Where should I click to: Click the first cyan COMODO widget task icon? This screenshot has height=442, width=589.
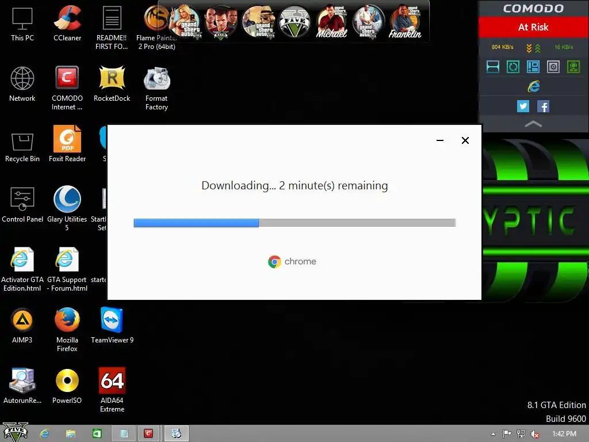(x=493, y=67)
